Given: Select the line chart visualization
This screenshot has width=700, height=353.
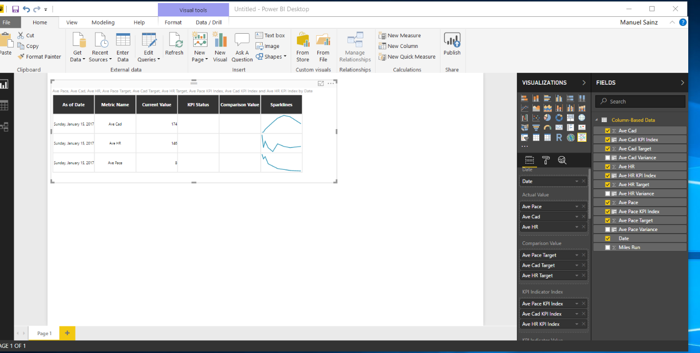Looking at the screenshot, I should 524,108.
